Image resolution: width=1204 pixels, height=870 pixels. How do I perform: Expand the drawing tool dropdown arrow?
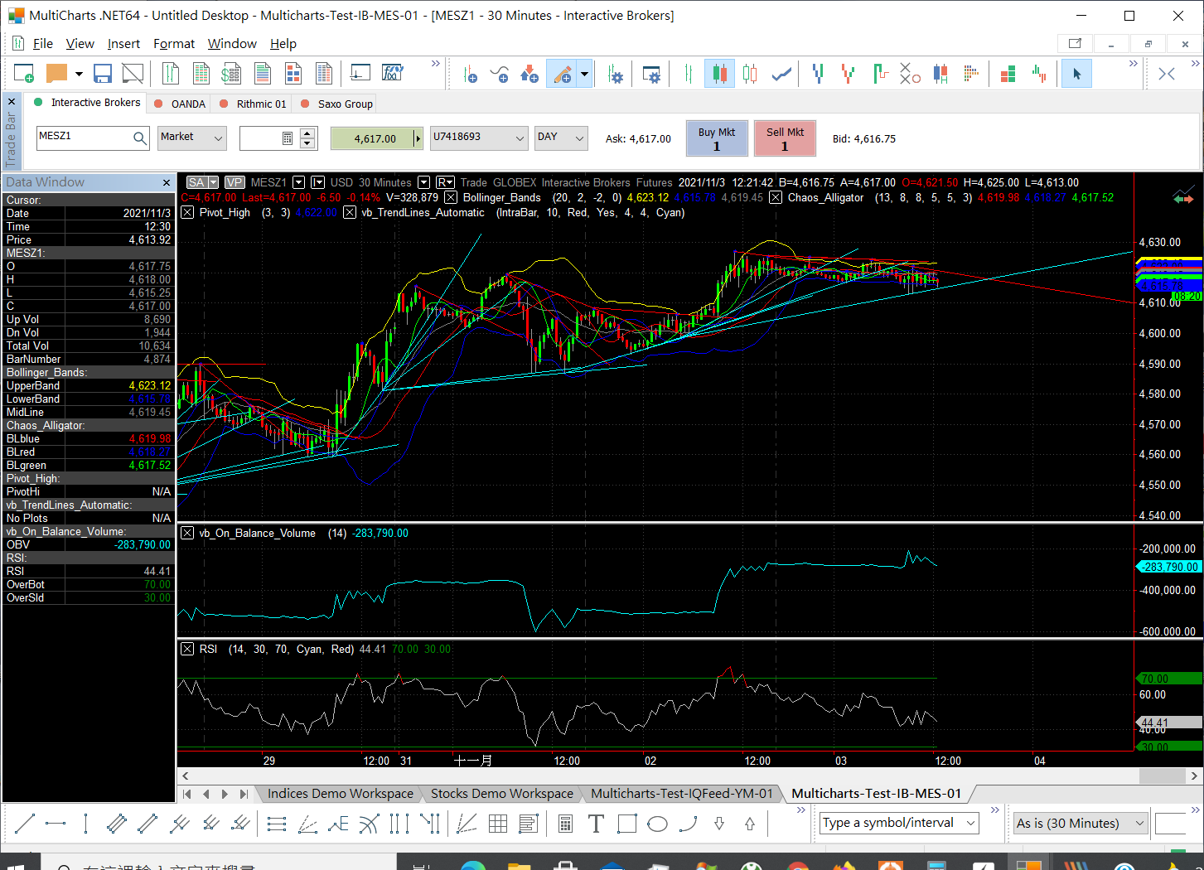pos(584,74)
